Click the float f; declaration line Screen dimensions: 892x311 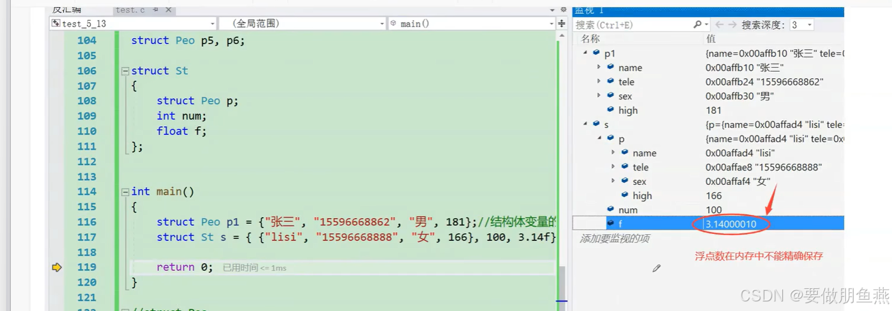(182, 131)
